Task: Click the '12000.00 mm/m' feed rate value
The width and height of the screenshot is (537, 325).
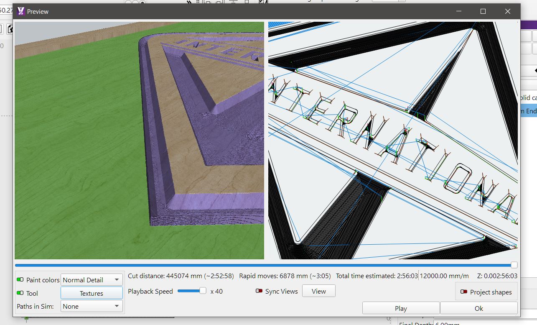Action: click(x=444, y=276)
